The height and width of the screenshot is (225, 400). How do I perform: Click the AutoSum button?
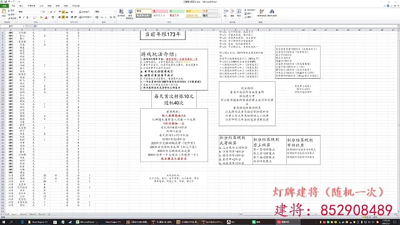pyautogui.click(x=250, y=11)
